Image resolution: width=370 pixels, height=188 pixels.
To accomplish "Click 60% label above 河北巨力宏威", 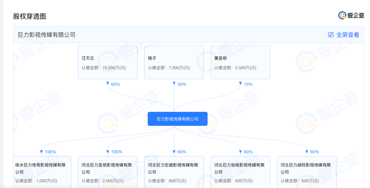I will tap(182, 152).
